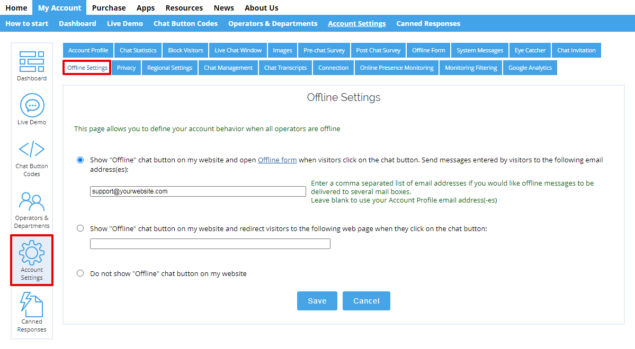Open the Online Presence Monitoring section
This screenshot has height=349, width=635.
[x=396, y=67]
